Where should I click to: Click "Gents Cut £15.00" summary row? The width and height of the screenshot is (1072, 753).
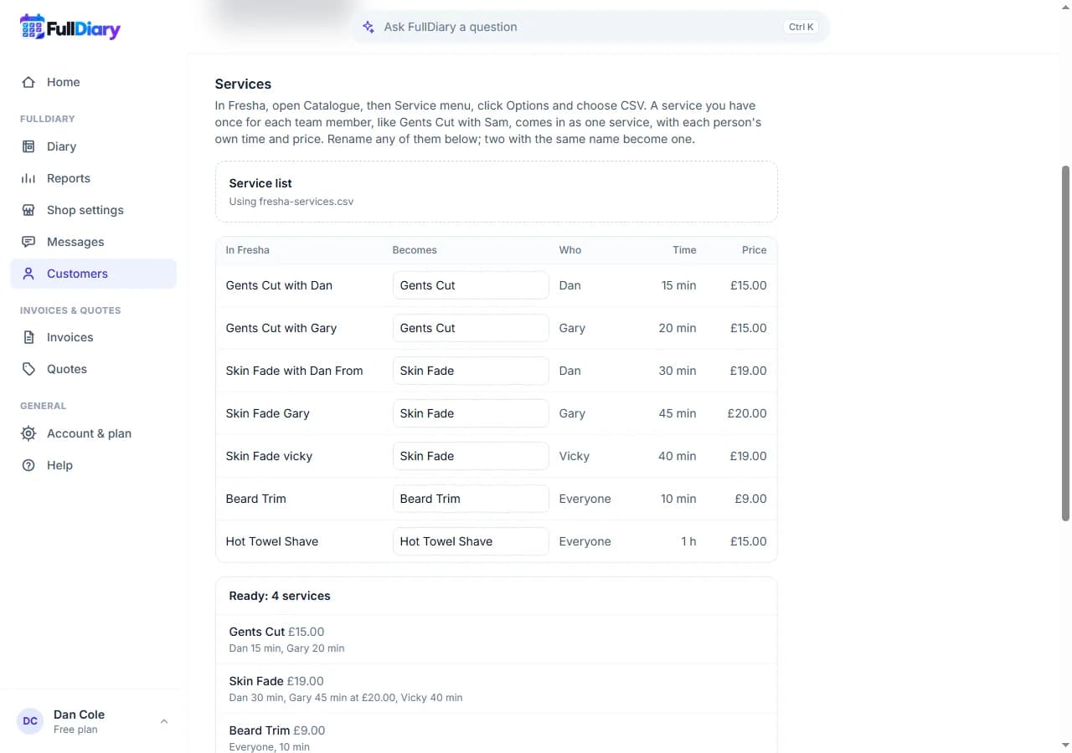[496, 639]
